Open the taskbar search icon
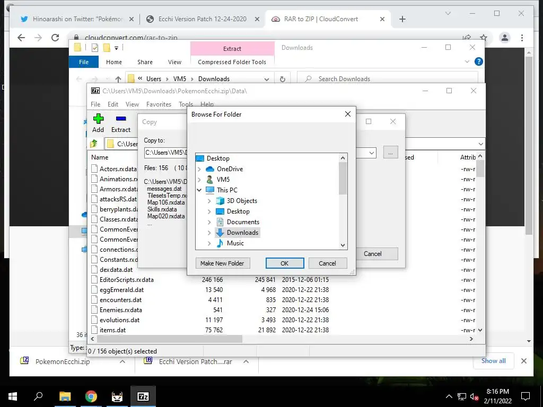Image resolution: width=543 pixels, height=407 pixels. coord(38,396)
